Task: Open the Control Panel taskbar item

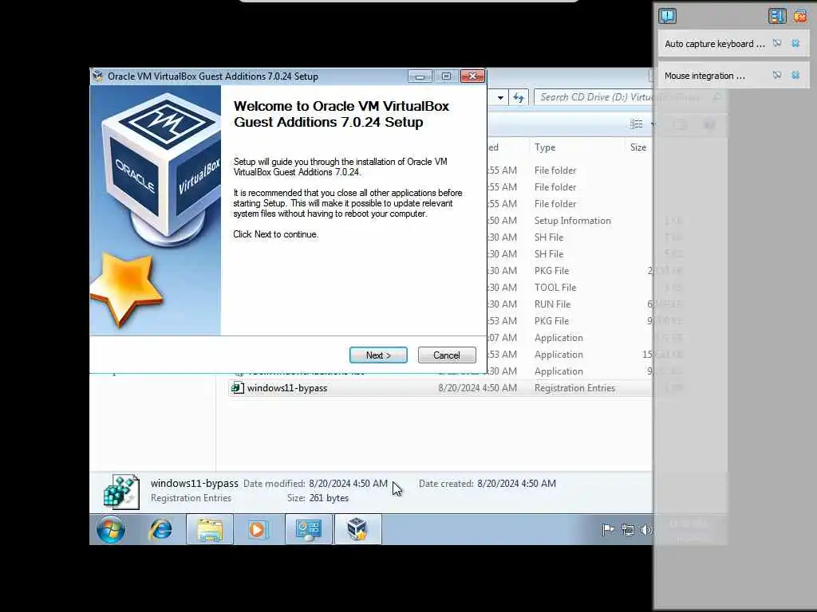Action: coord(309,529)
